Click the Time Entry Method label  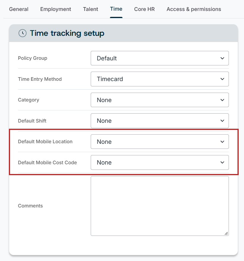pos(40,79)
